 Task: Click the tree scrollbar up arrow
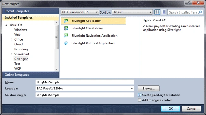click(x=56, y=23)
